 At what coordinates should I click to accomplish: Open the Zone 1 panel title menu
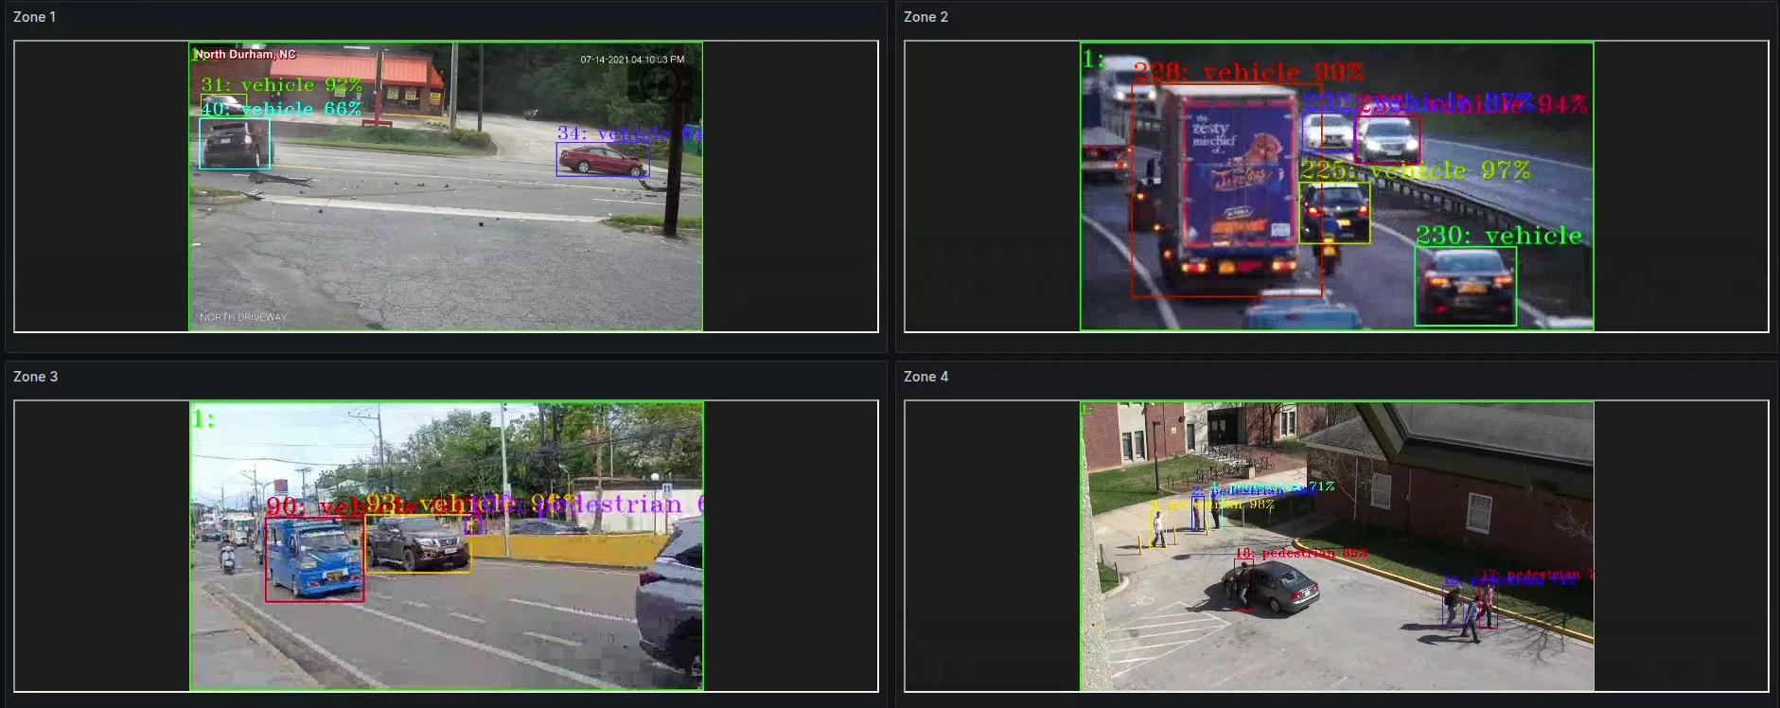point(34,17)
